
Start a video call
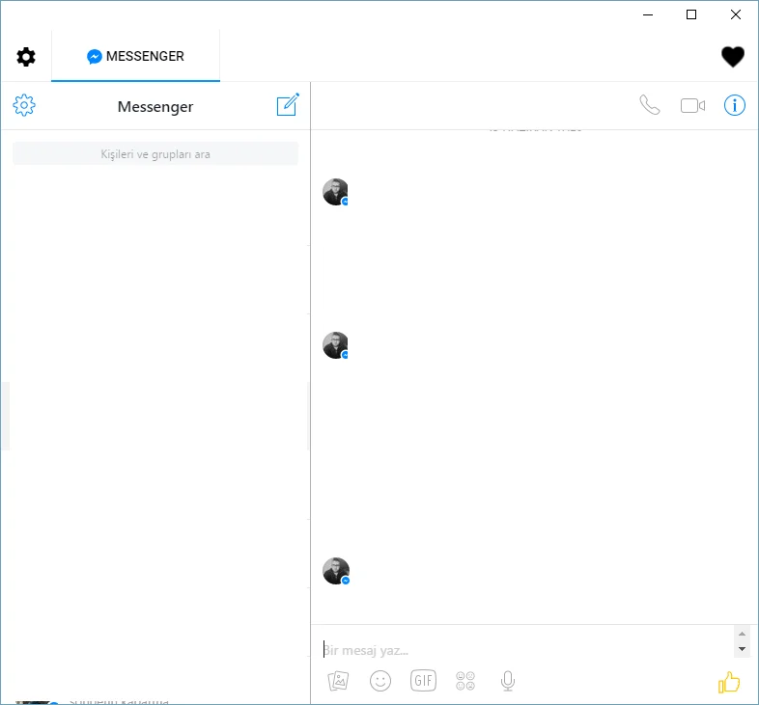692,105
